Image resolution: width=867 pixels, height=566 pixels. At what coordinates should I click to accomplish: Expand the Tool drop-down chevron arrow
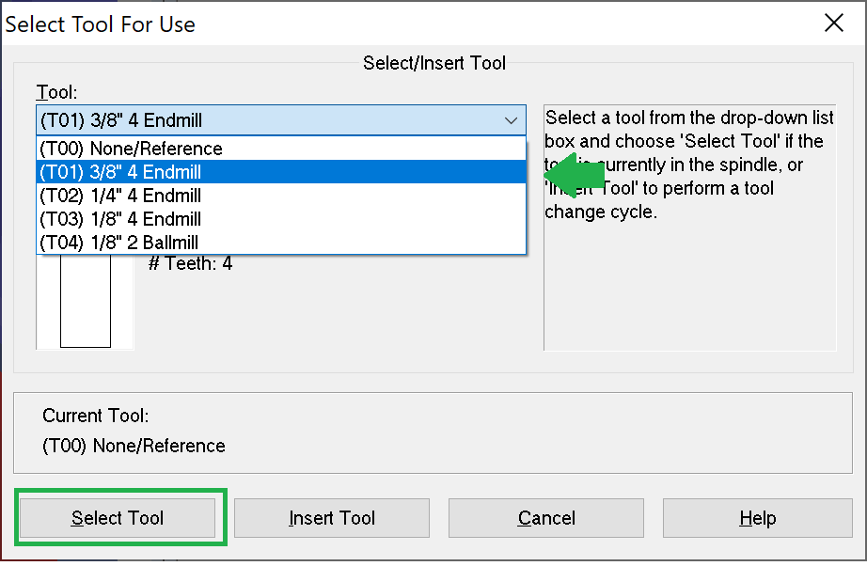[x=511, y=120]
